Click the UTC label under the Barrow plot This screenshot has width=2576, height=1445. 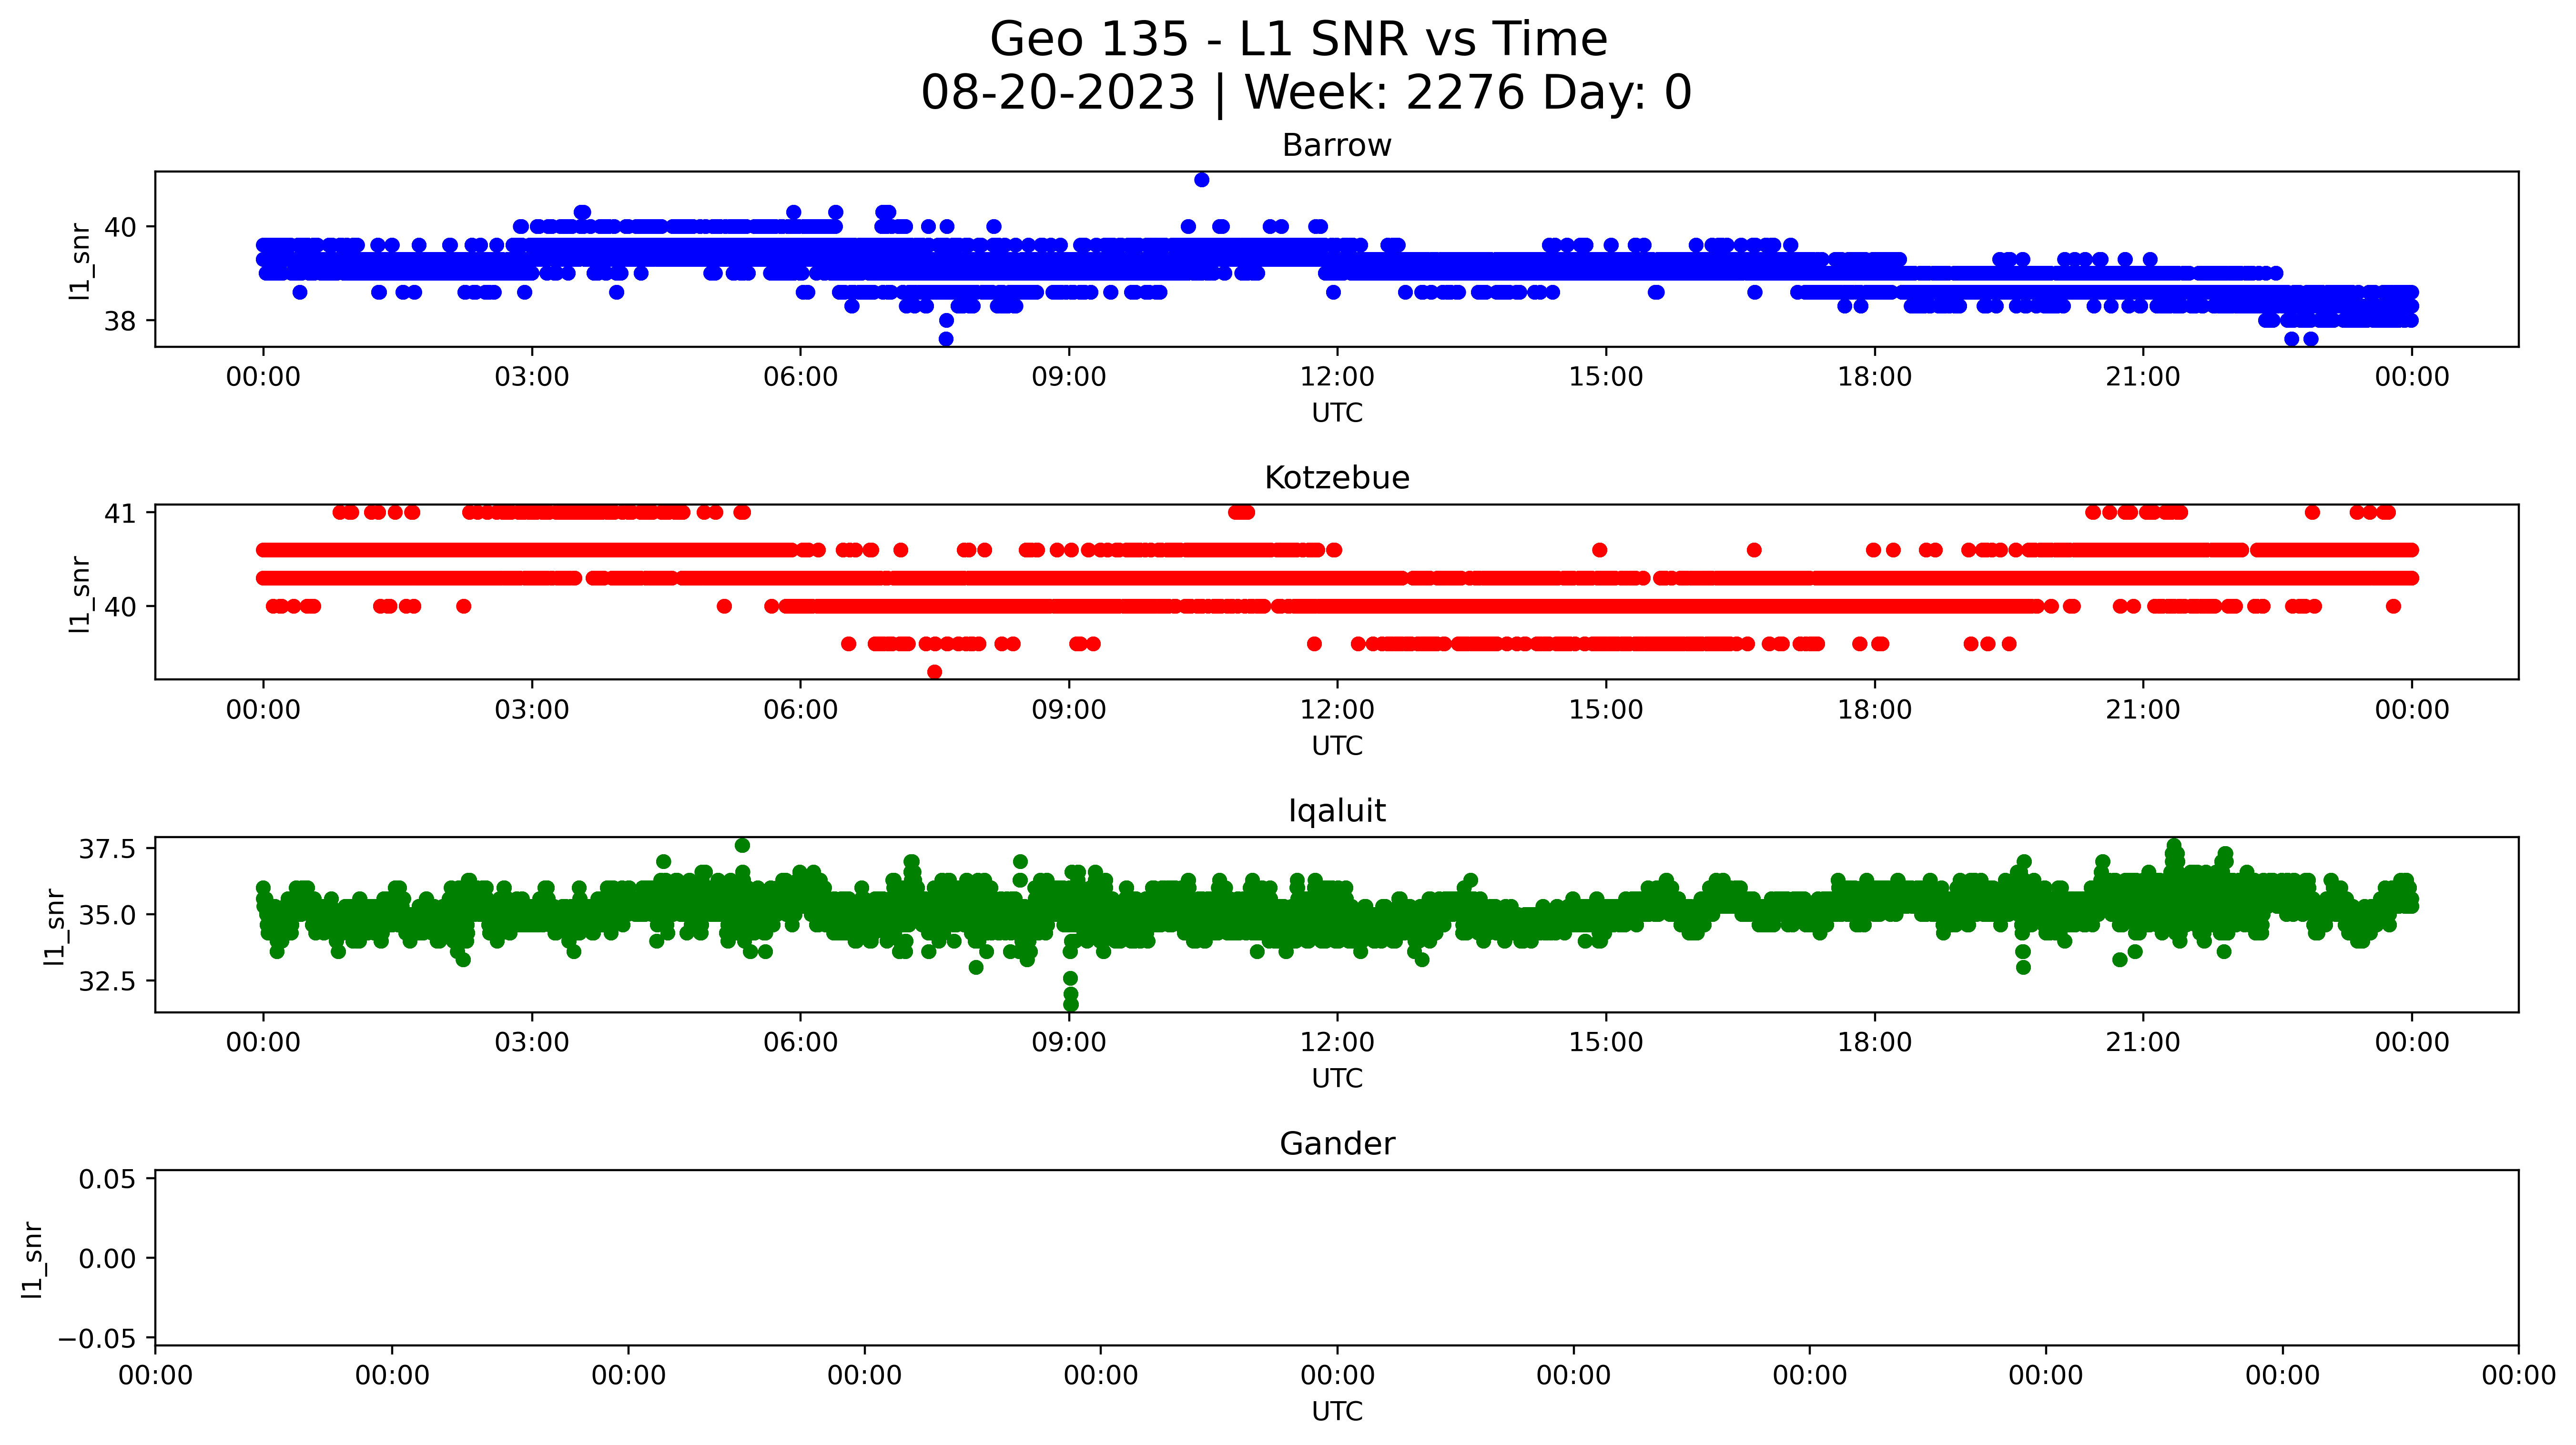point(1336,413)
